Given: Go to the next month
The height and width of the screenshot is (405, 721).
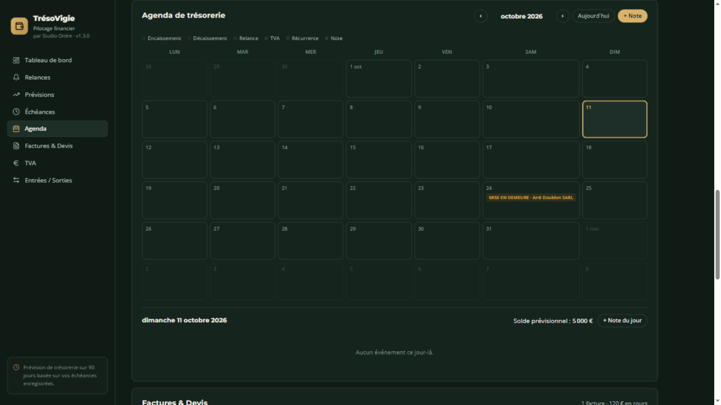Looking at the screenshot, I should point(562,16).
